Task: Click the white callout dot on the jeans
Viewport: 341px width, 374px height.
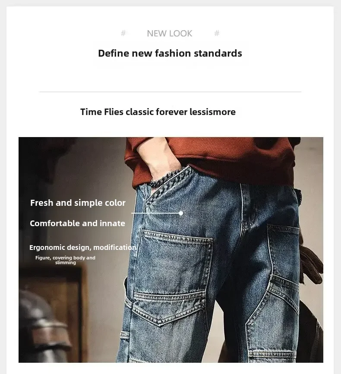Action: click(x=181, y=213)
